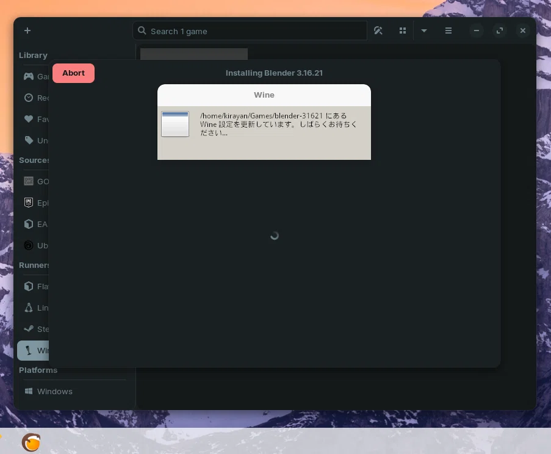551x454 pixels.
Task: Select the Wine runner item
Action: [34, 350]
